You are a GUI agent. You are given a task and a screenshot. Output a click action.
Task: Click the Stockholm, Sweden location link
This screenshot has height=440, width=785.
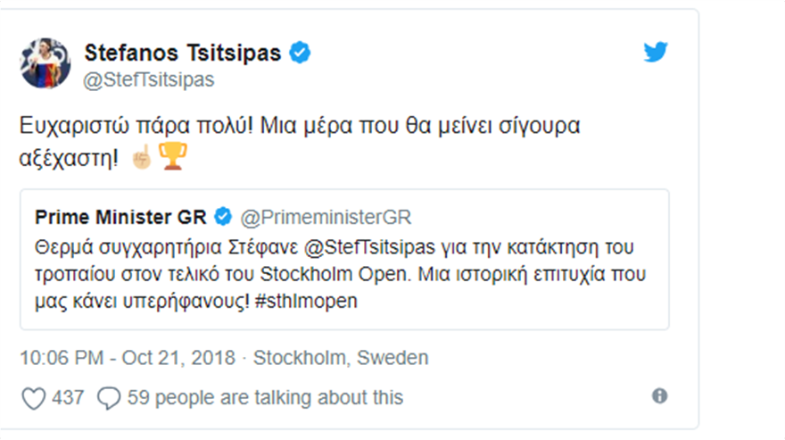341,359
